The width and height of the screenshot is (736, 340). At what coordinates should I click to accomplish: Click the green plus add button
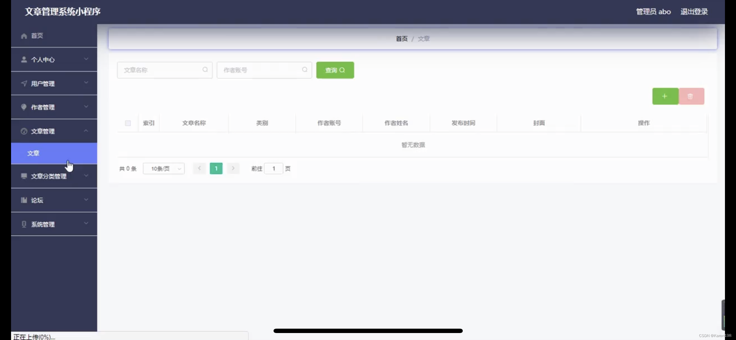pyautogui.click(x=665, y=96)
